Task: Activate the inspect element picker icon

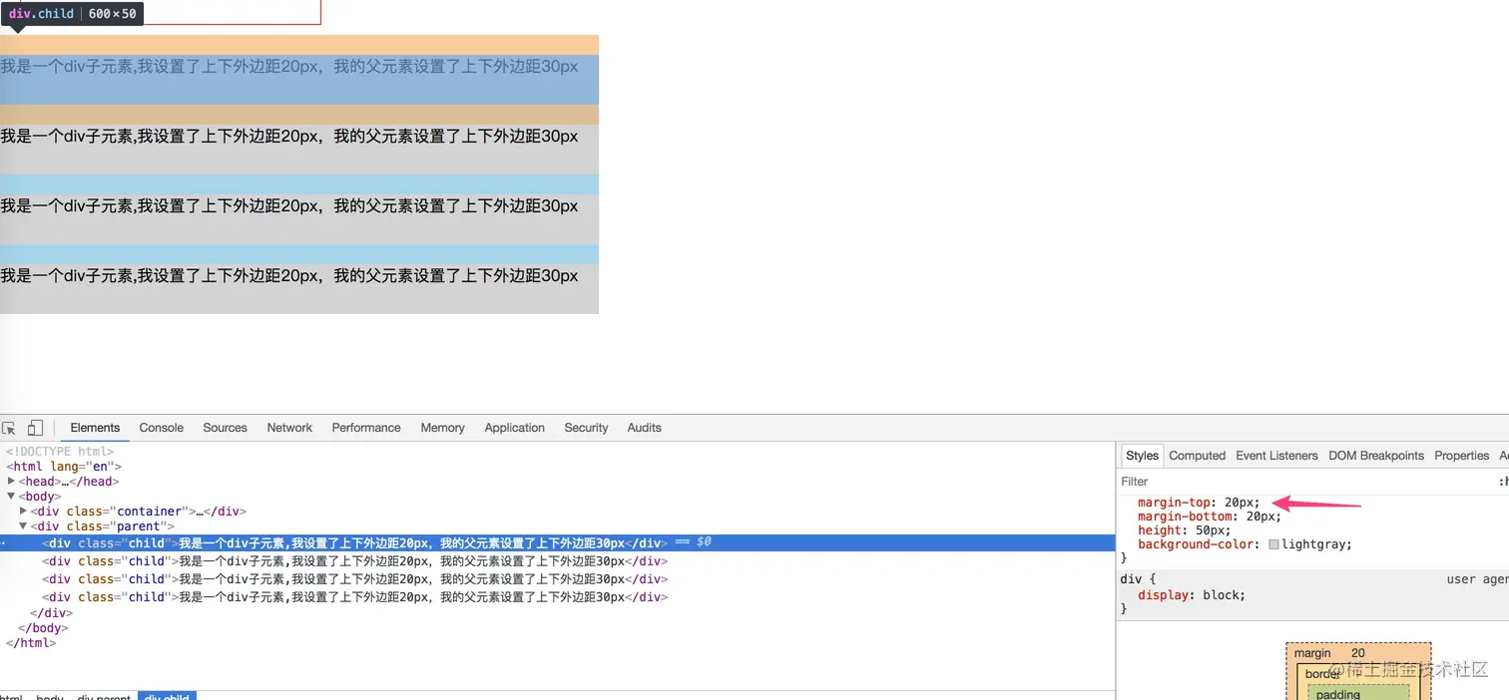Action: [9, 428]
